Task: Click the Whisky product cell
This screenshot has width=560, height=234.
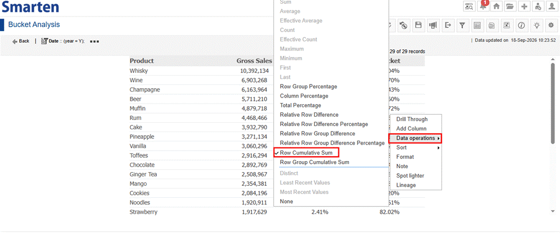Action: pos(139,71)
